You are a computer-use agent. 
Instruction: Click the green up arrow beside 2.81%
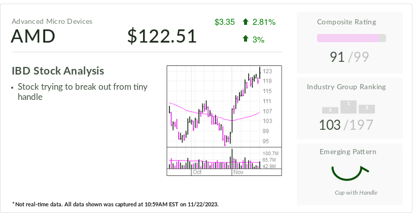(x=246, y=22)
